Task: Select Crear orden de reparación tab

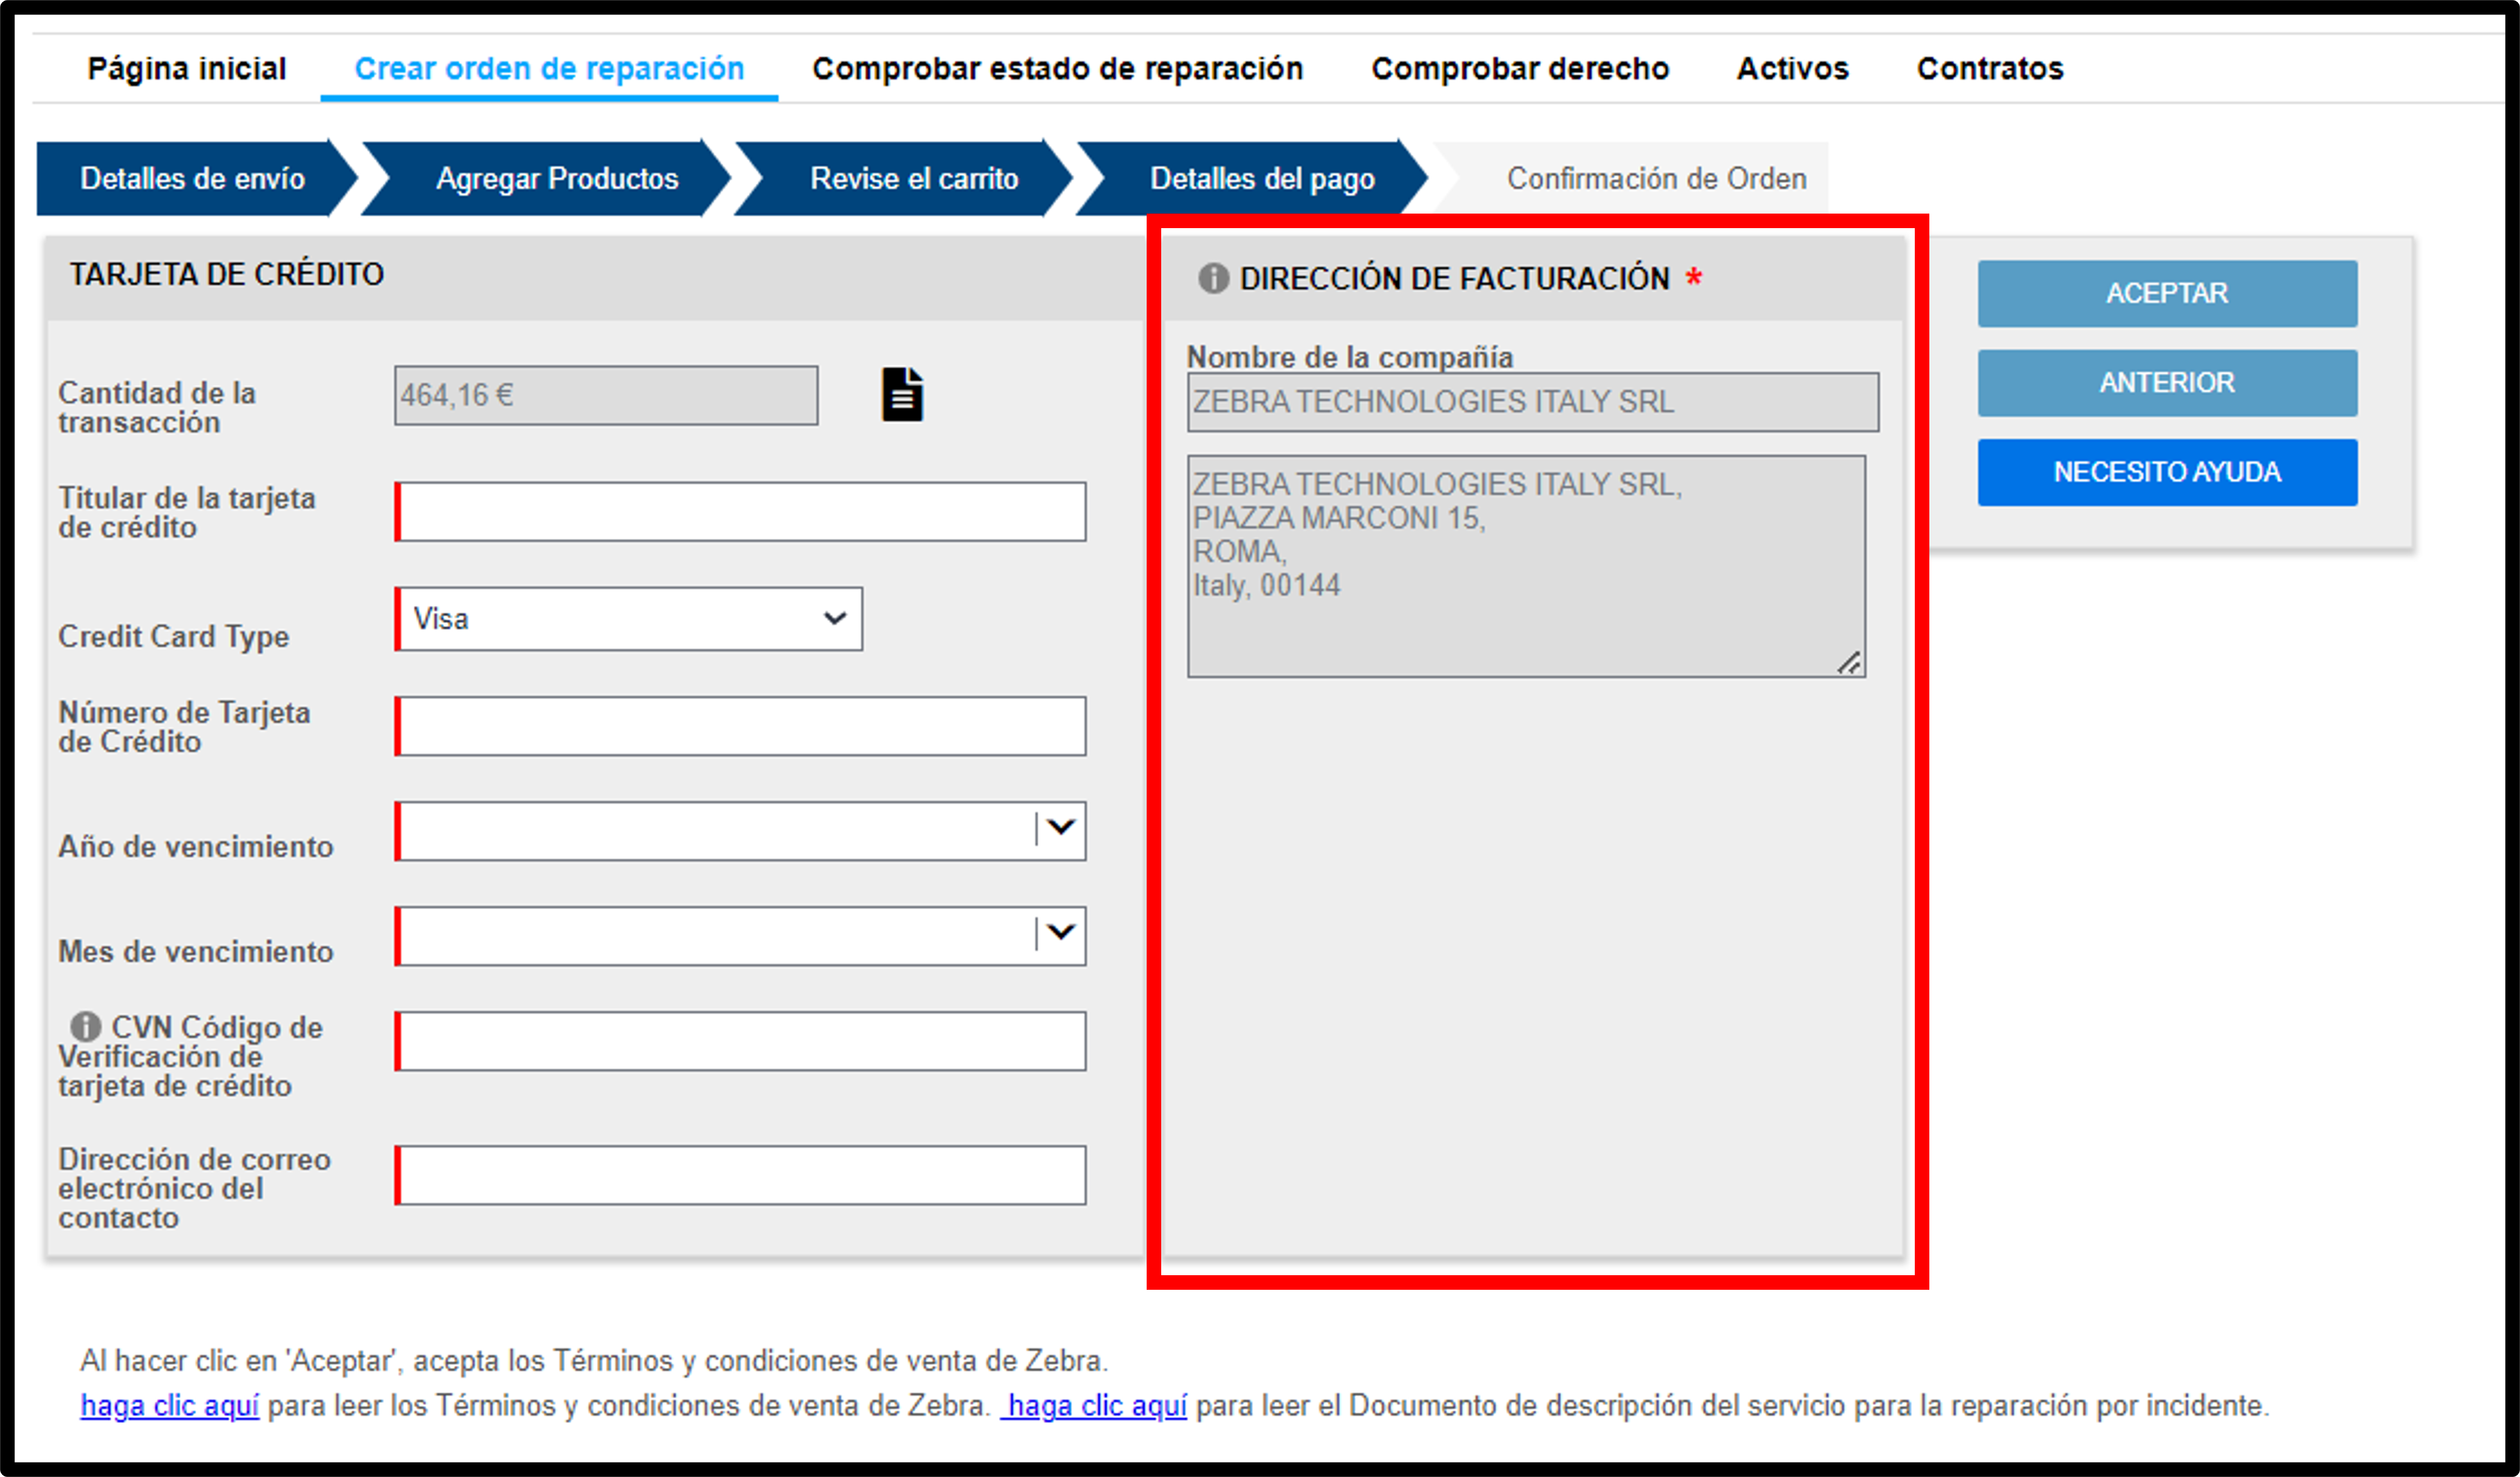Action: [x=549, y=68]
